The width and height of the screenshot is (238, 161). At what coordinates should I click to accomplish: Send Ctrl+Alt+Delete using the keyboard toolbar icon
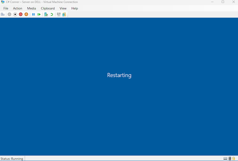(x=3, y=14)
